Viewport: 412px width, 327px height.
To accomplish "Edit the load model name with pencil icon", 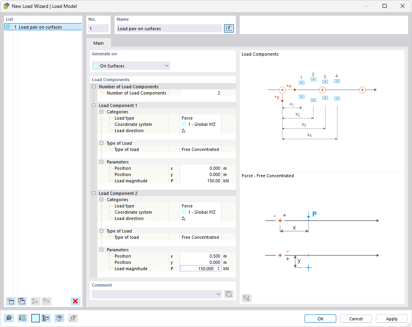I will [x=229, y=28].
